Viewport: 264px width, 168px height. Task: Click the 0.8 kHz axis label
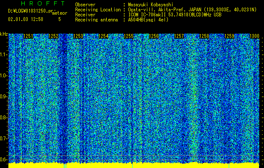pos(3,118)
